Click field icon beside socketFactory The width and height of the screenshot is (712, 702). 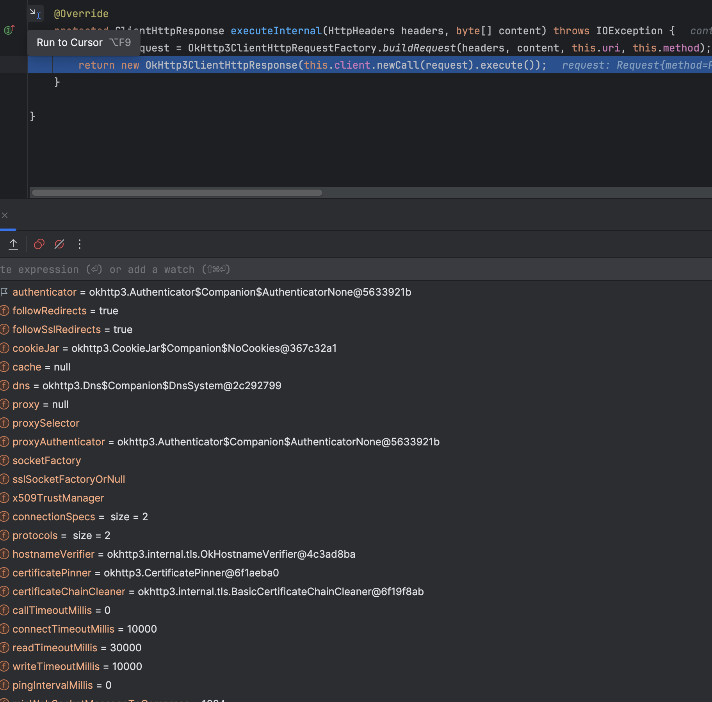click(4, 461)
